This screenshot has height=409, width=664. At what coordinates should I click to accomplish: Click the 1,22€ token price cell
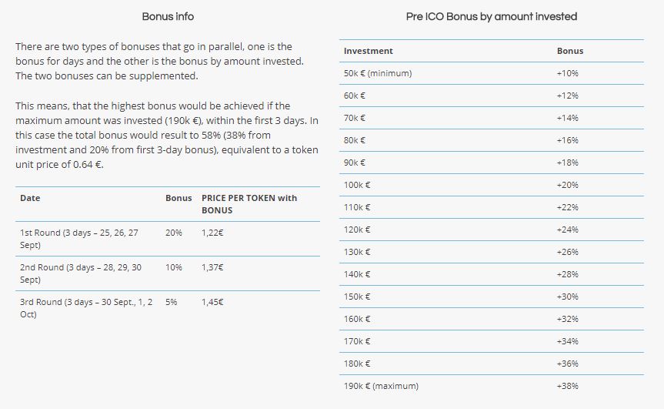[x=212, y=233]
